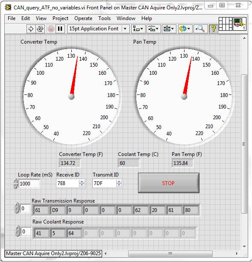The image size is (252, 262).
Task: Click the Pause button in toolbar
Action: point(60,29)
